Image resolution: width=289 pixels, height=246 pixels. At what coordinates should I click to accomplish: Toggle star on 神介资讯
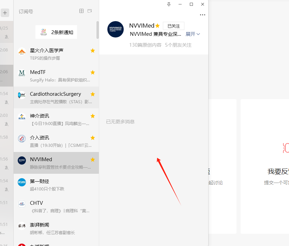tap(93, 116)
